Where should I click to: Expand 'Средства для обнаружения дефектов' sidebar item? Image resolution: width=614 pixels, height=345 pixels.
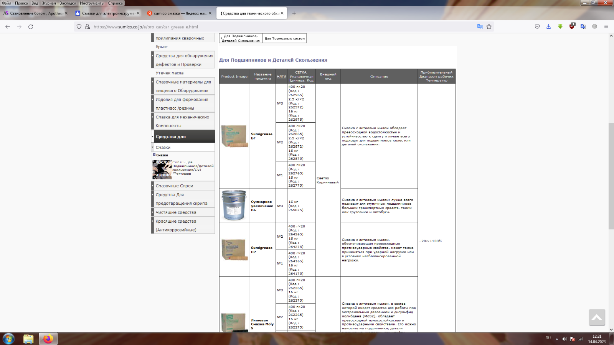[x=183, y=60]
